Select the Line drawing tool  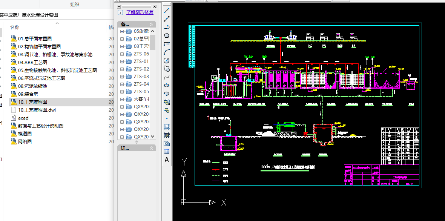[x=166, y=11]
